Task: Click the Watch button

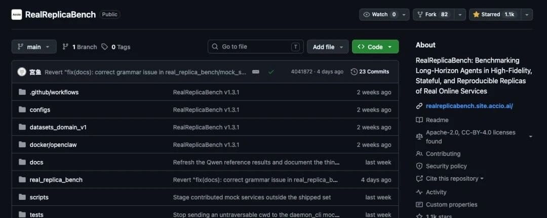Action: 379,15
